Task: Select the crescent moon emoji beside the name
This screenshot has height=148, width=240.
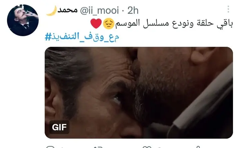Action: [x=52, y=10]
